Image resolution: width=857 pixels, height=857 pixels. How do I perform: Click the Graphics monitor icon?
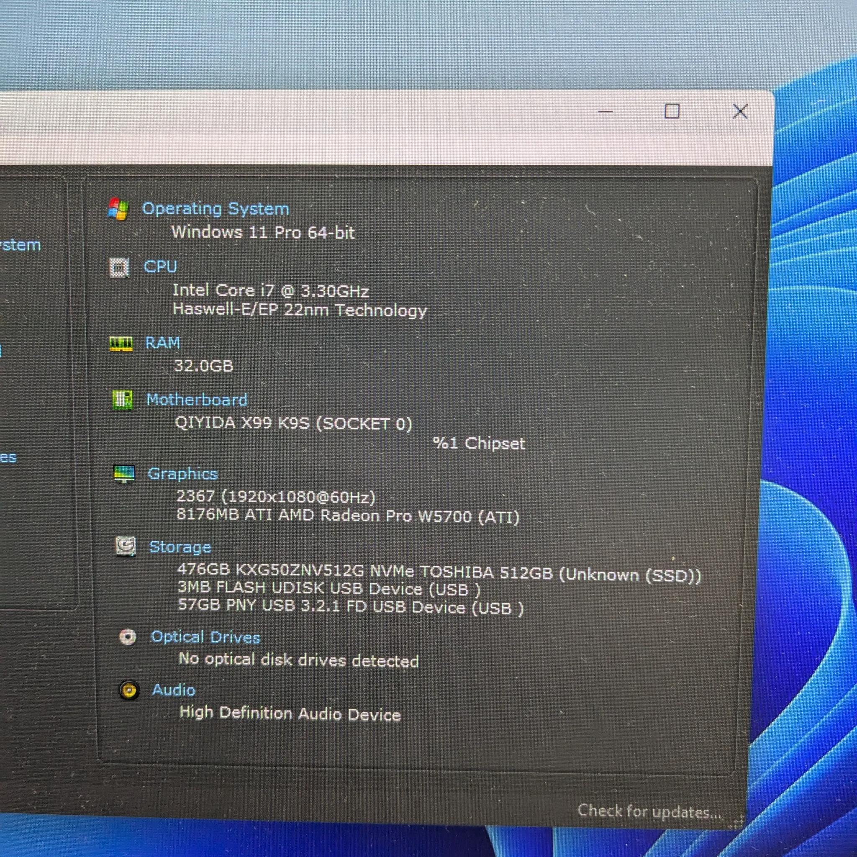[x=124, y=474]
